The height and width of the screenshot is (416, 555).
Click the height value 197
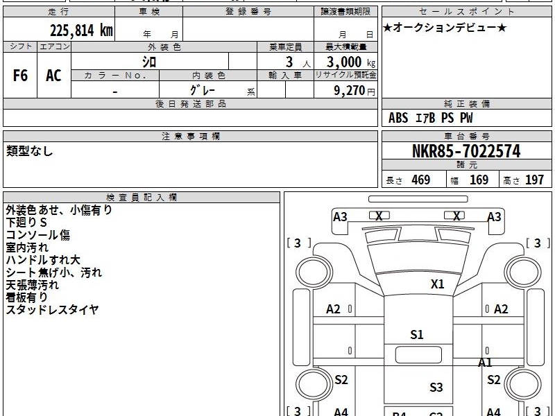point(534,180)
